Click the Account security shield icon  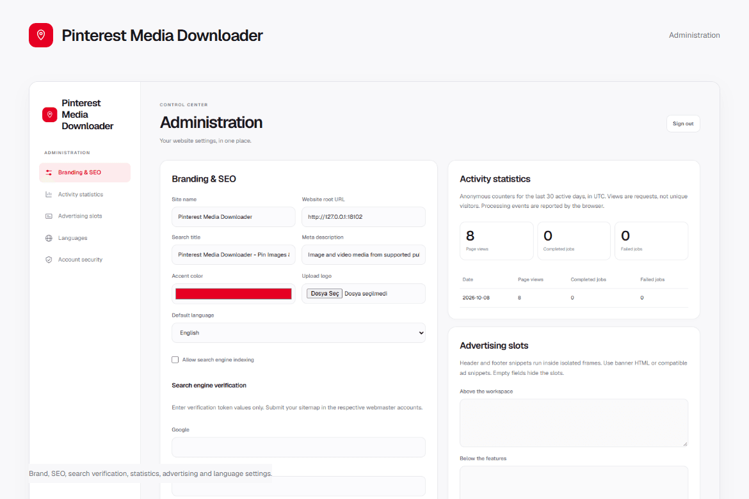click(49, 260)
